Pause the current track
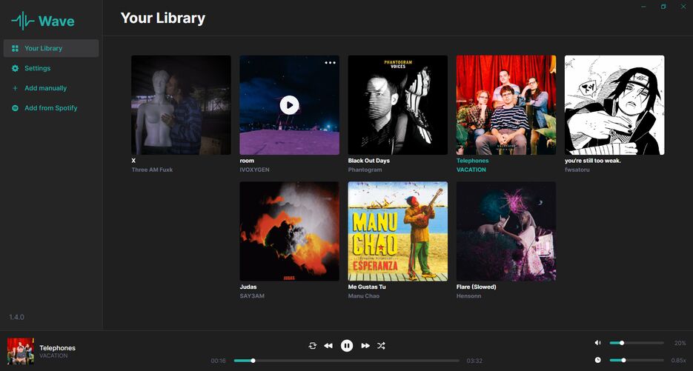This screenshot has height=371, width=693. point(347,346)
